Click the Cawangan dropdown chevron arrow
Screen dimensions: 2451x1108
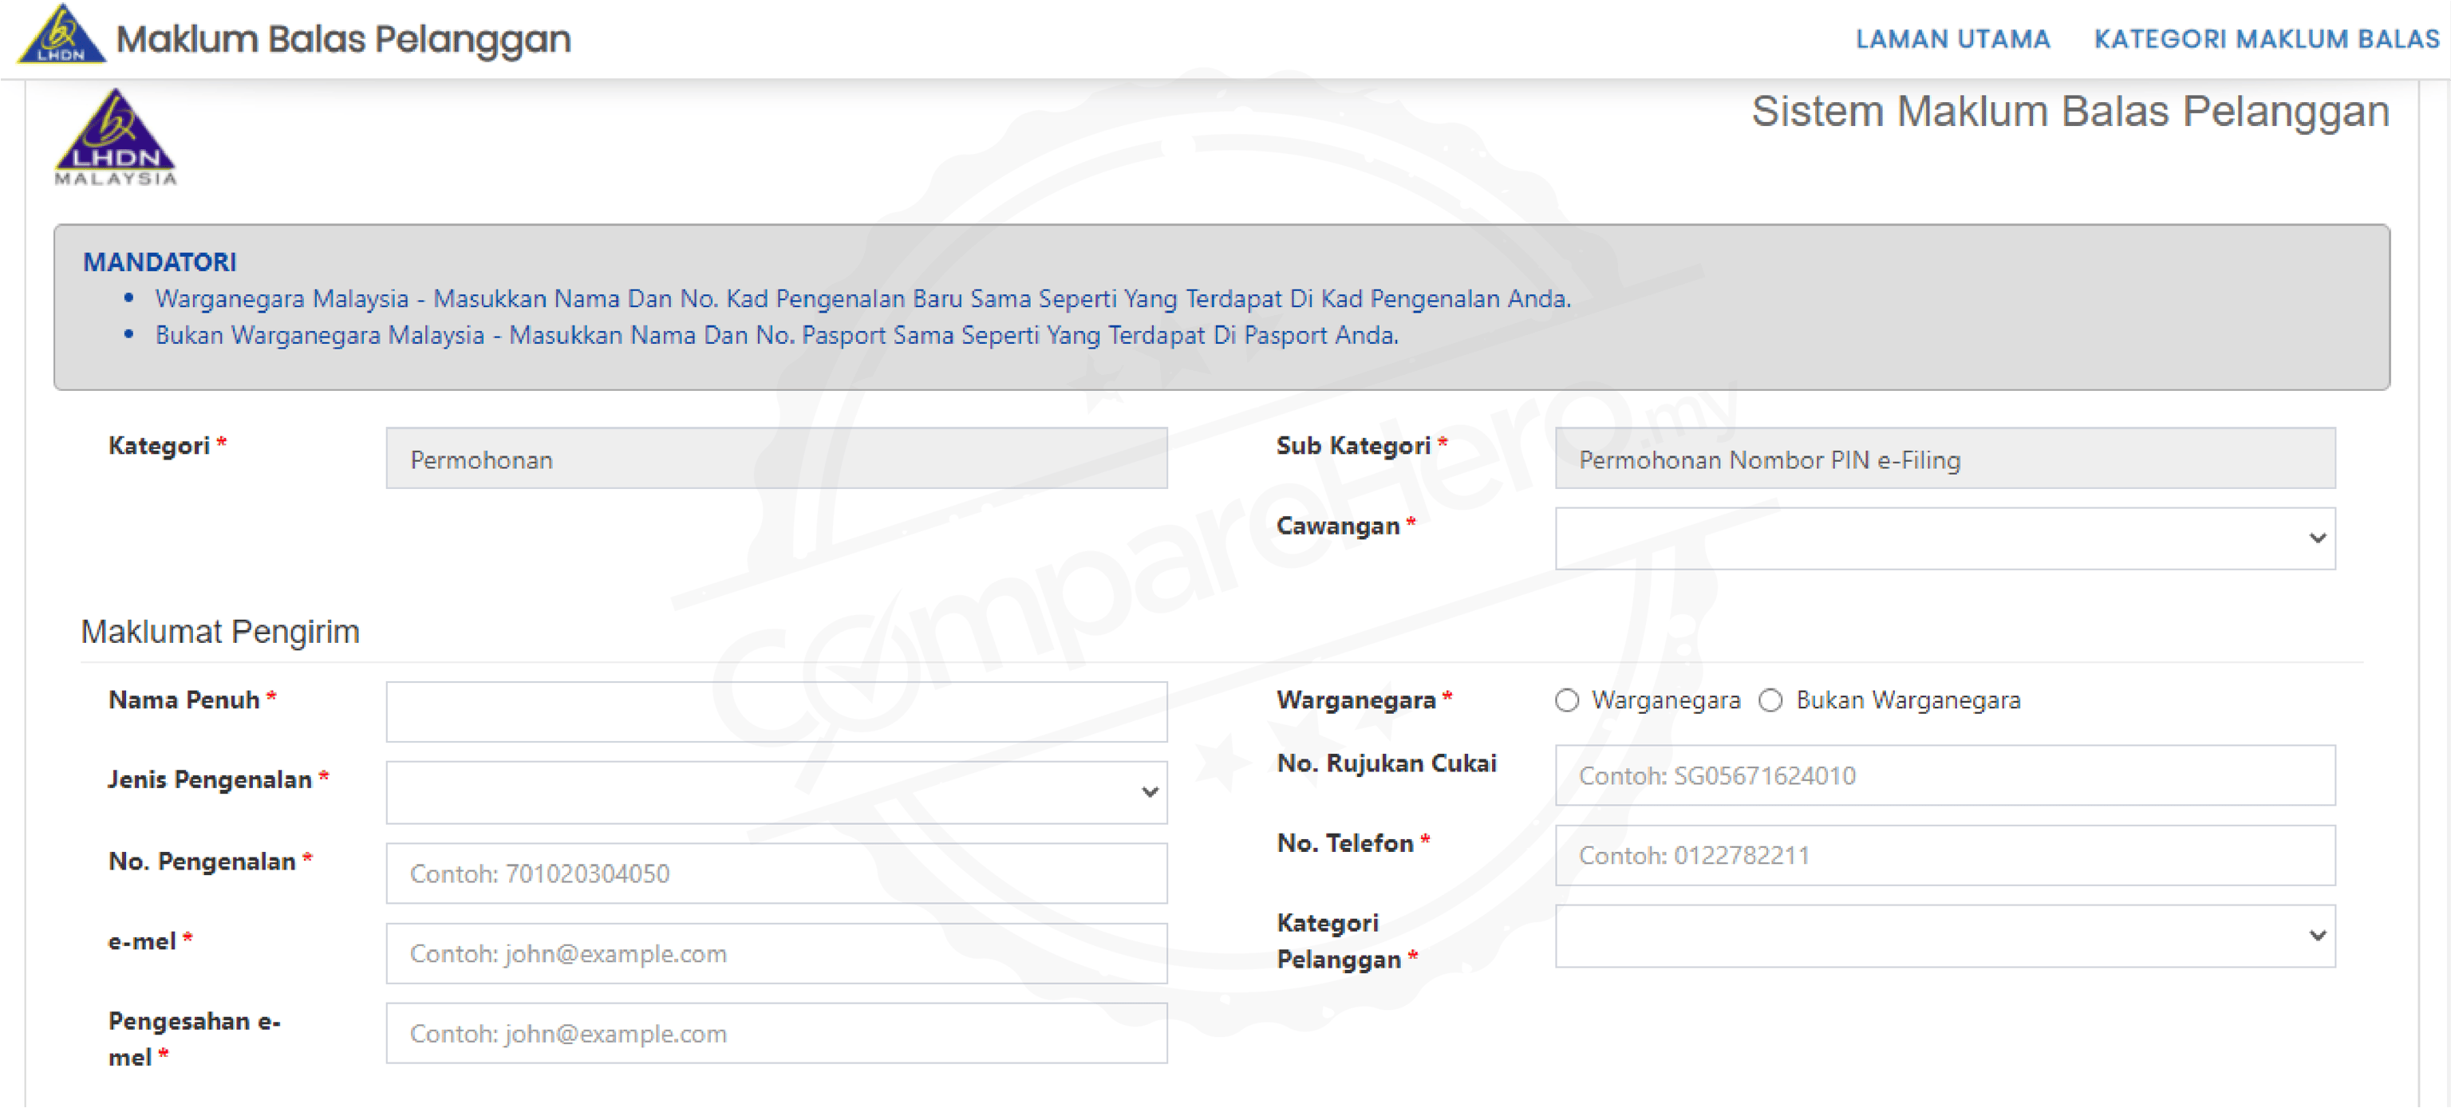[2317, 538]
